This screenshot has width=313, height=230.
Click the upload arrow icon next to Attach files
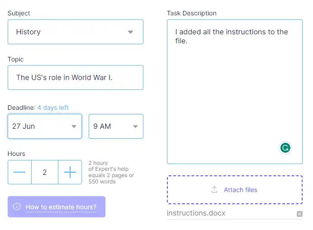coord(214,189)
